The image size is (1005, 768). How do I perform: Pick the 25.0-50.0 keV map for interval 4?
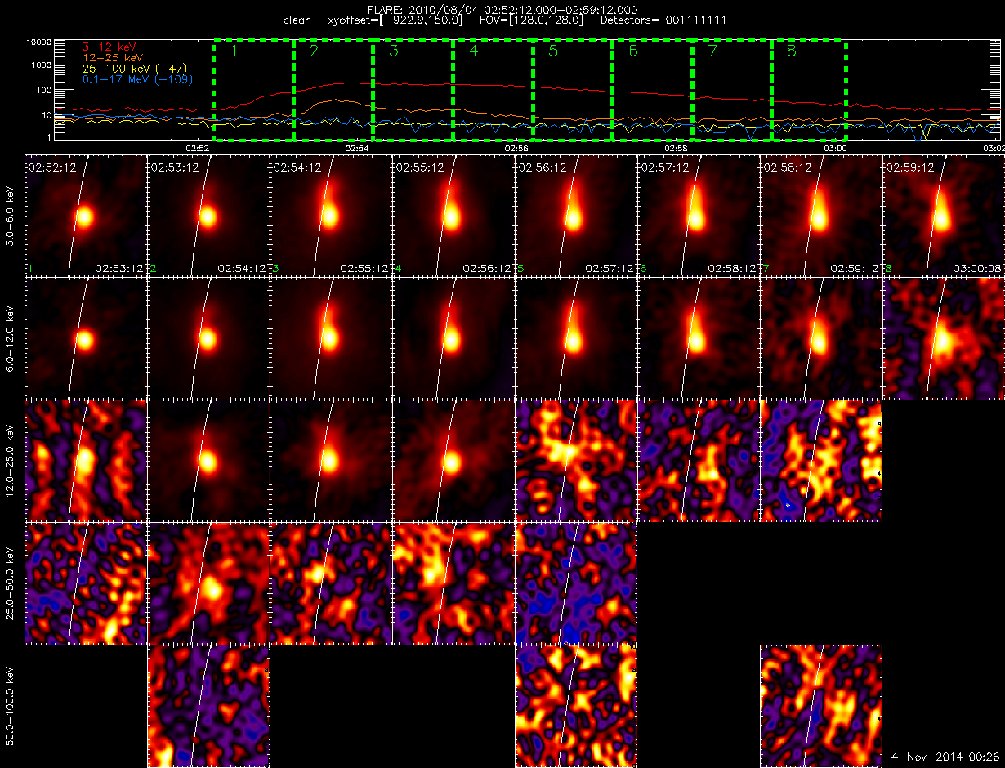click(x=453, y=583)
